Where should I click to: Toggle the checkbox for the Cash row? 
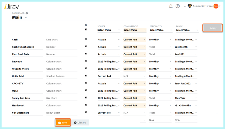pos(86,39)
